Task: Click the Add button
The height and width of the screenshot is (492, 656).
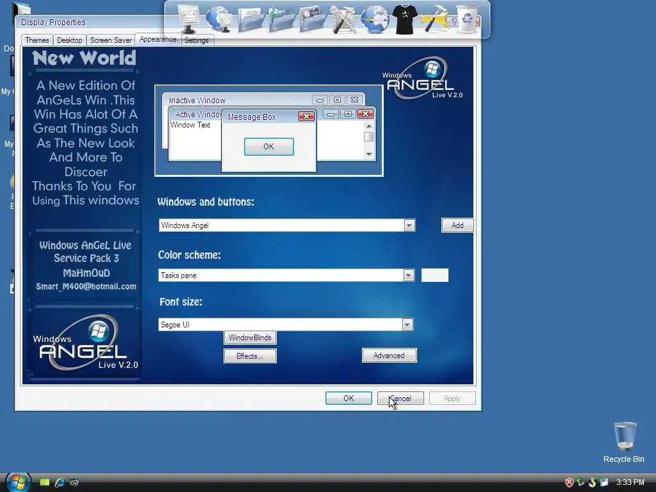Action: [457, 225]
